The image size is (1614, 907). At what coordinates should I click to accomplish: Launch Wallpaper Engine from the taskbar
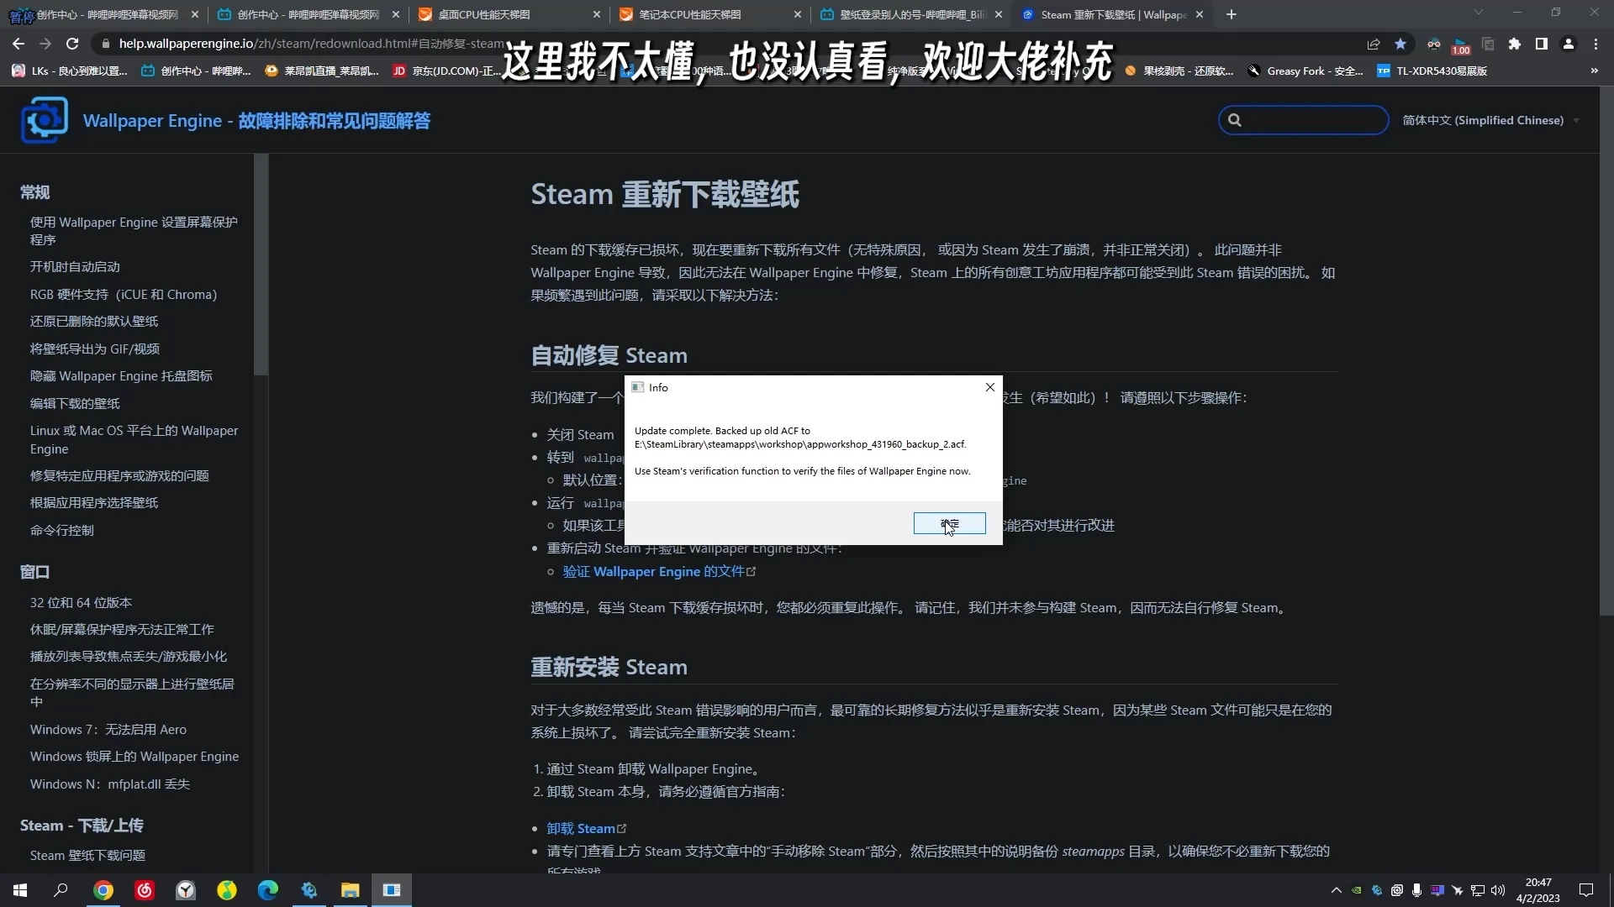[x=309, y=890]
